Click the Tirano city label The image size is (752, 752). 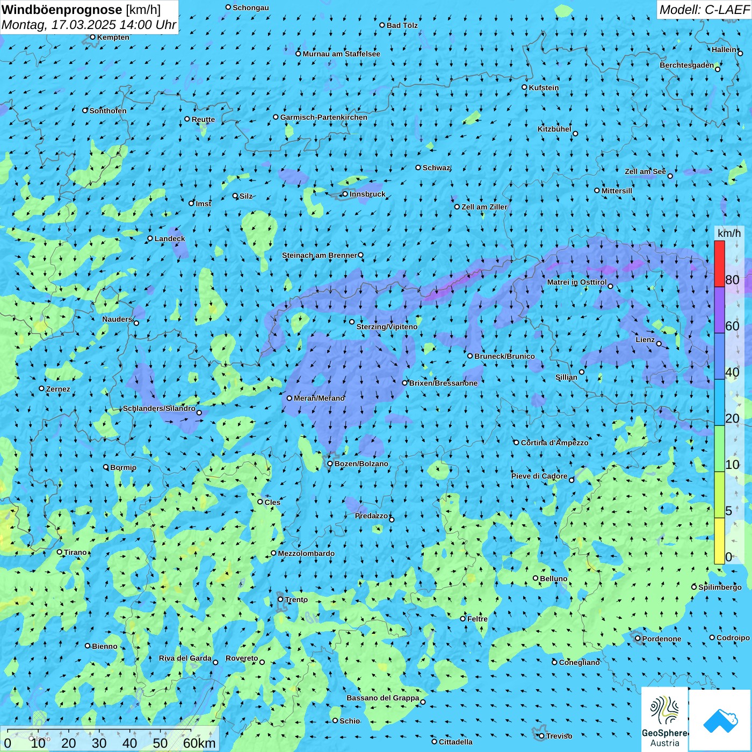pyautogui.click(x=75, y=552)
